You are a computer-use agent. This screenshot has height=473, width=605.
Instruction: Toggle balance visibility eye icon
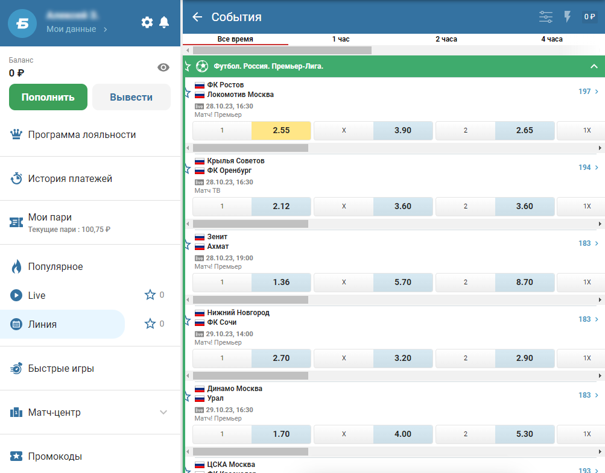[x=163, y=67]
